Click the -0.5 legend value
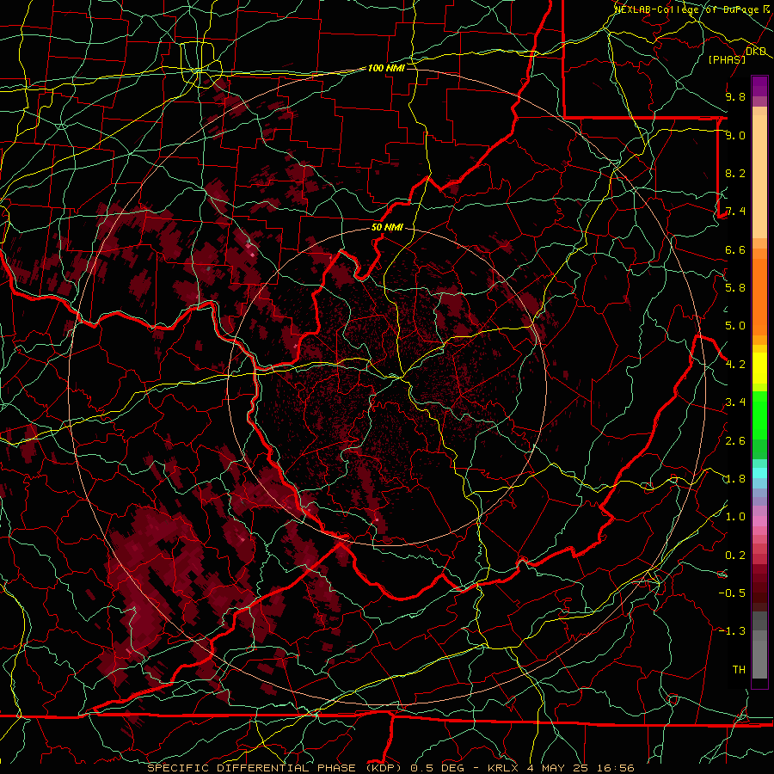Viewport: 774px width, 774px height. [x=732, y=593]
